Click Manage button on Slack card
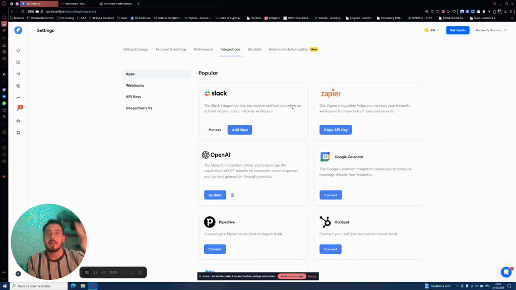The image size is (516, 290). [215, 130]
